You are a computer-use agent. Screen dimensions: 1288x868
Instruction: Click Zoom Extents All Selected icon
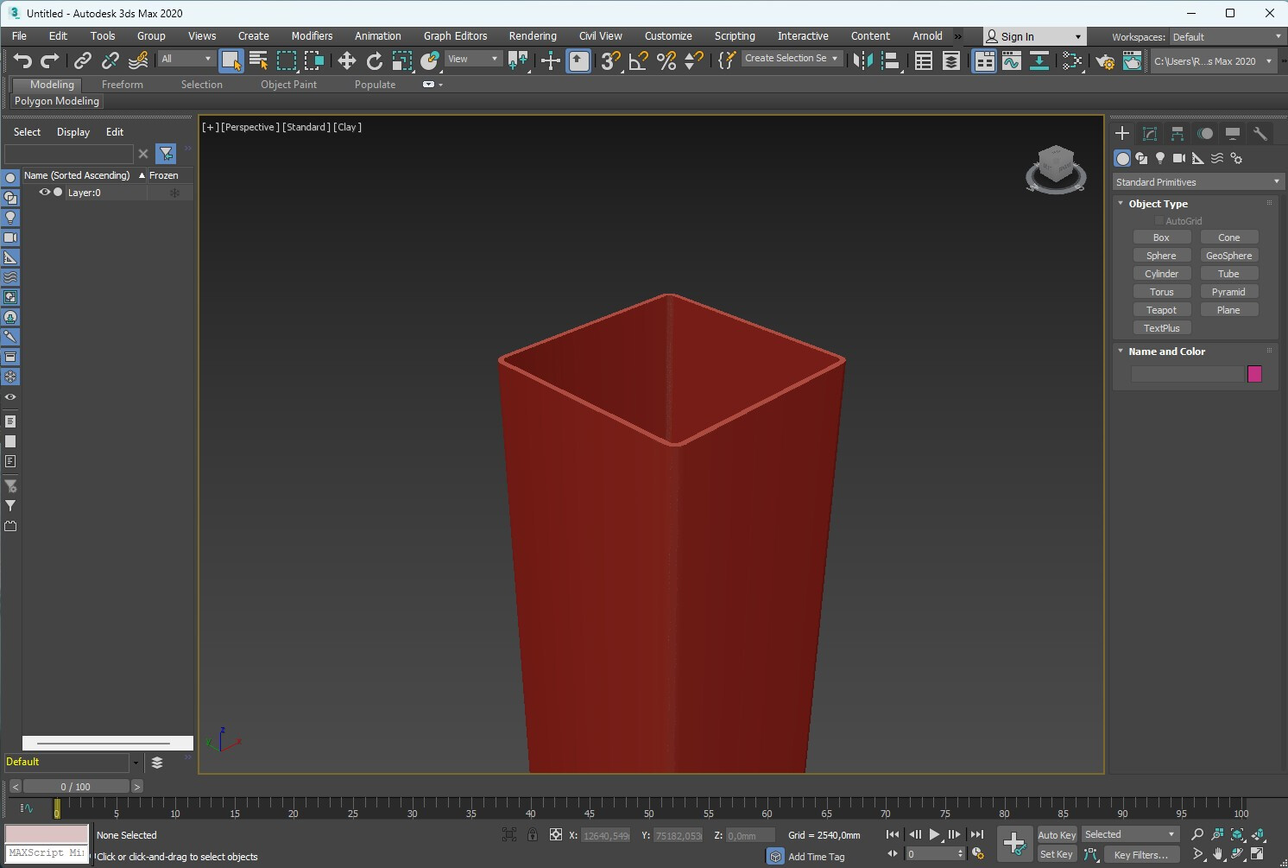click(x=1258, y=834)
